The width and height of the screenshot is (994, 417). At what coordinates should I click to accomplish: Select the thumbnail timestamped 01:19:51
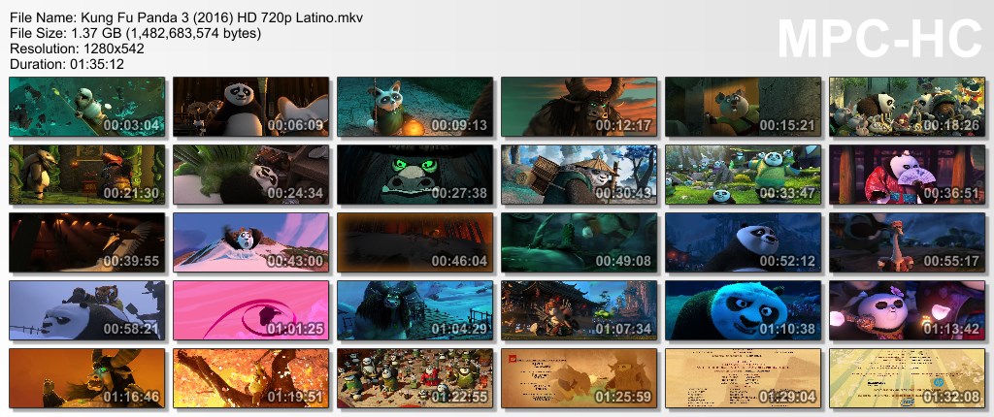251,378
